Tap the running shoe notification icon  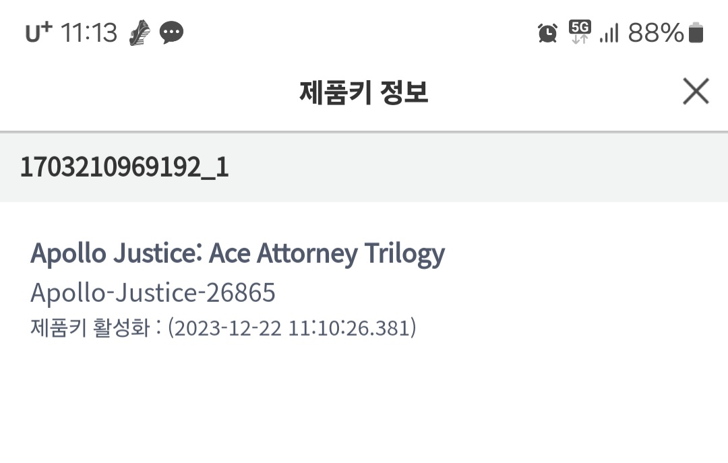pyautogui.click(x=140, y=32)
